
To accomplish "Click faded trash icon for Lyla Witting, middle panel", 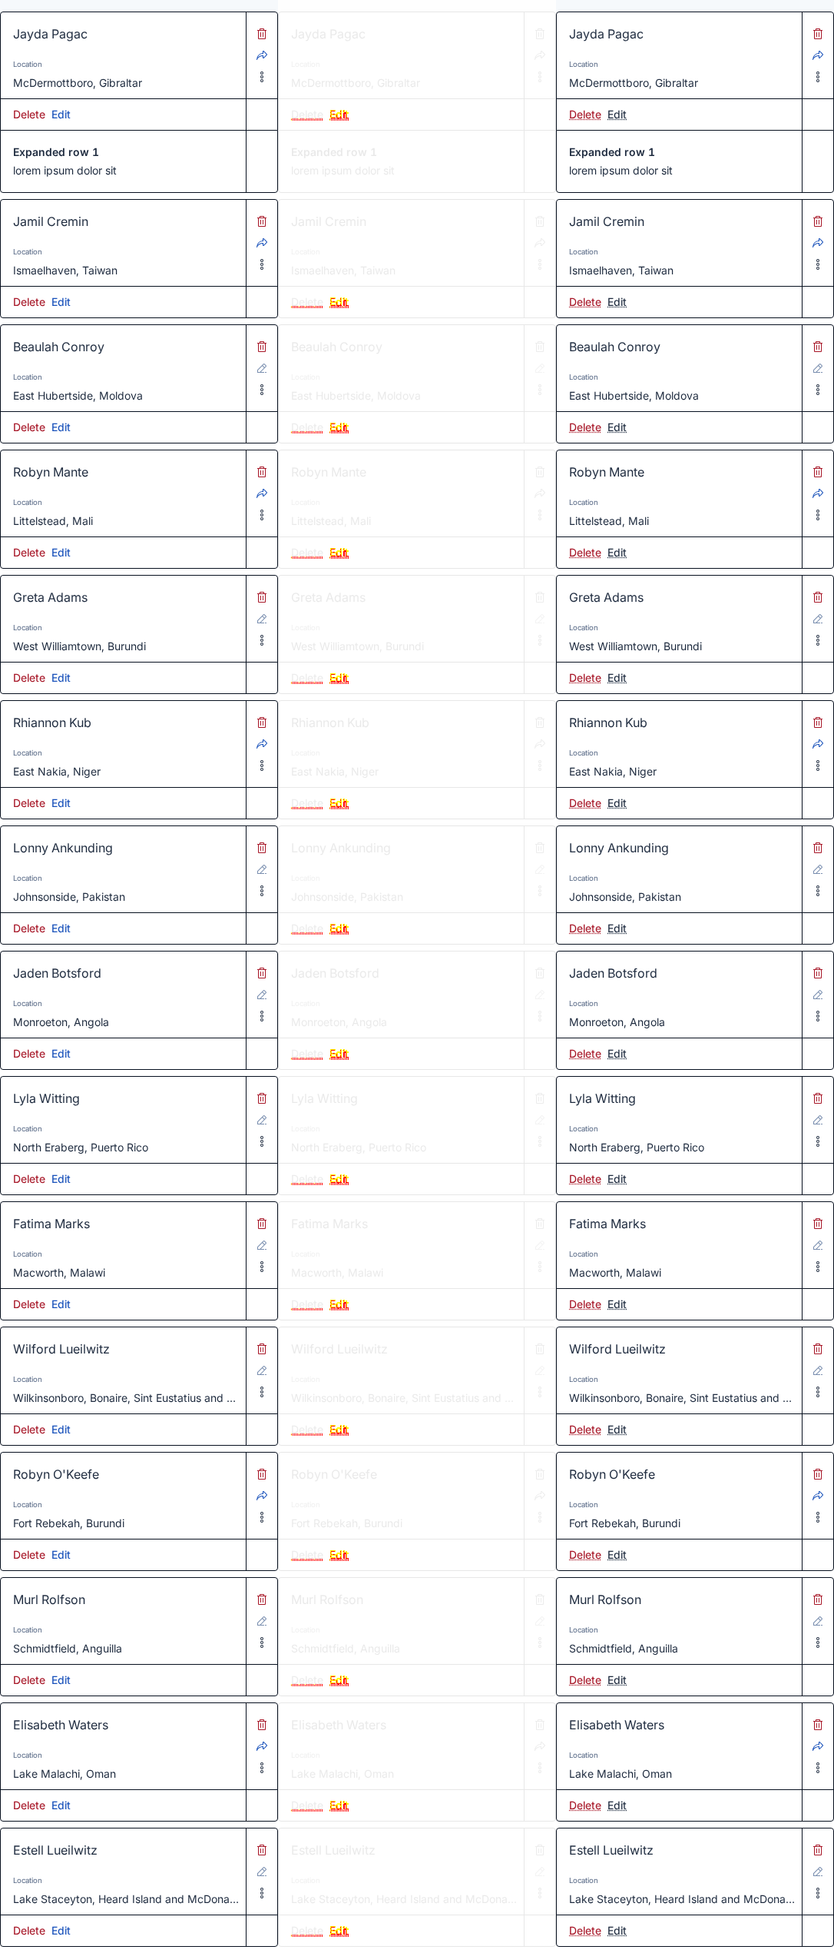I will click(540, 1098).
